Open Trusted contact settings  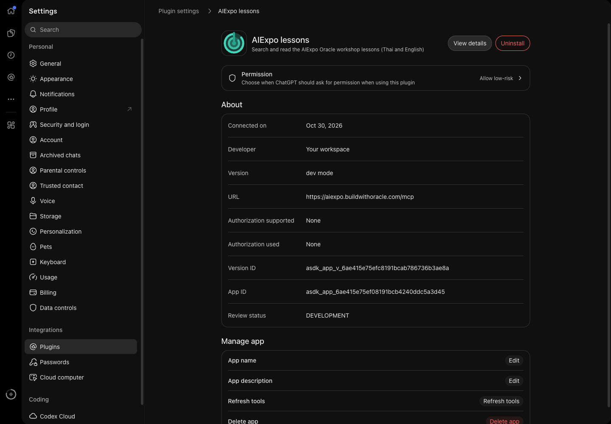tap(81, 186)
